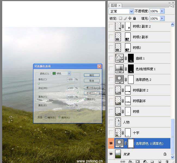Create a new layer group folder
This screenshot has width=177, height=163.
[152, 161]
